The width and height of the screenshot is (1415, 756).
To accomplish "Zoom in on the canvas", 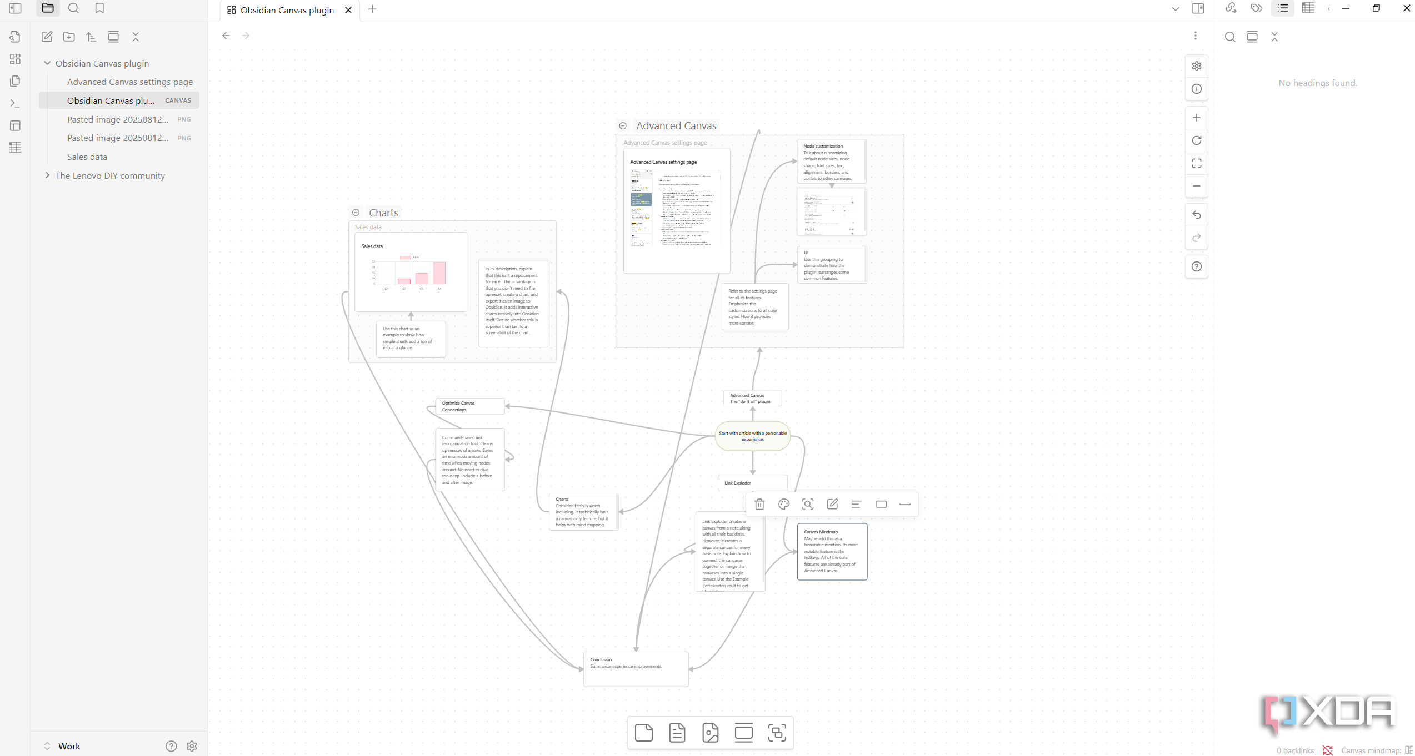I will pos(1197,118).
